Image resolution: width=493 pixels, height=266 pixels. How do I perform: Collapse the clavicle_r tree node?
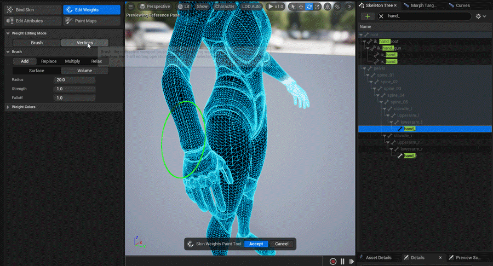385,136
